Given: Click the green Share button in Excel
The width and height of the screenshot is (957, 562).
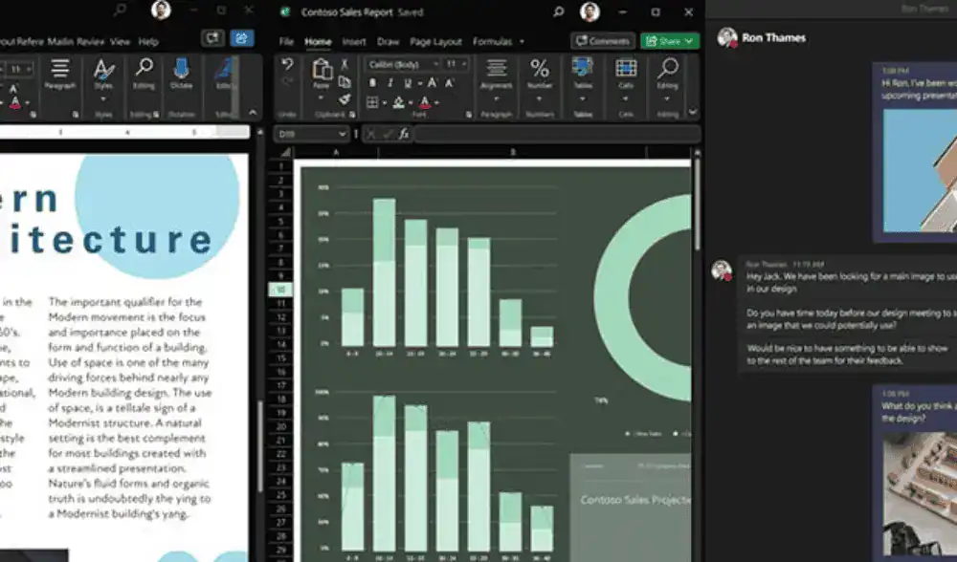Looking at the screenshot, I should 670,41.
